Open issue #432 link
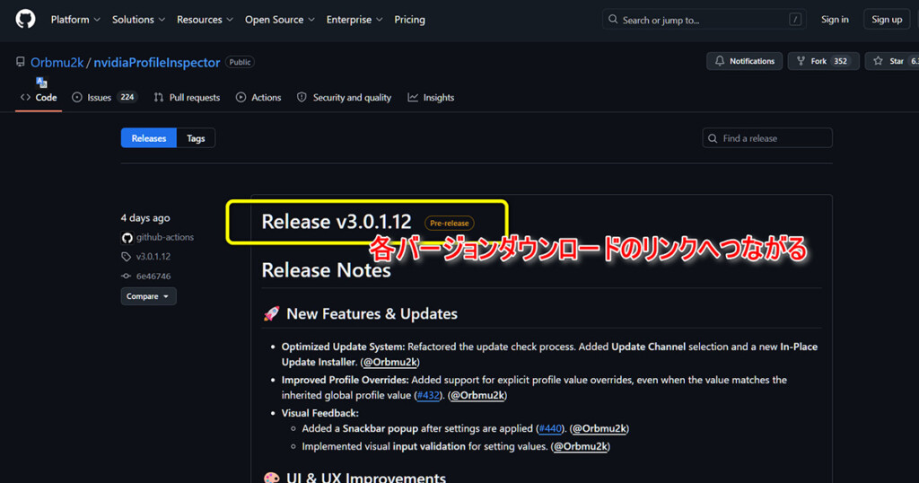The height and width of the screenshot is (483, 919). pos(428,396)
